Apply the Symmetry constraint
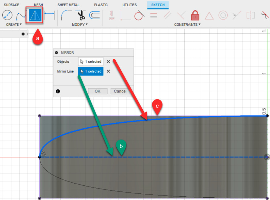Image resolution: width=270 pixels, height=200 pixels. pos(250,15)
